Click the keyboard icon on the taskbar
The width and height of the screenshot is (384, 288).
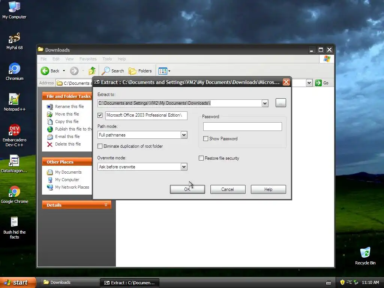tap(328, 283)
